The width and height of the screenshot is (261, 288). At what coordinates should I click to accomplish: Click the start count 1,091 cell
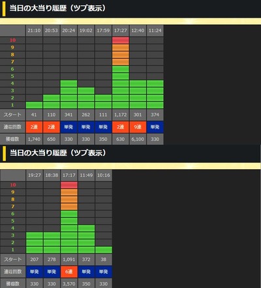click(x=69, y=259)
